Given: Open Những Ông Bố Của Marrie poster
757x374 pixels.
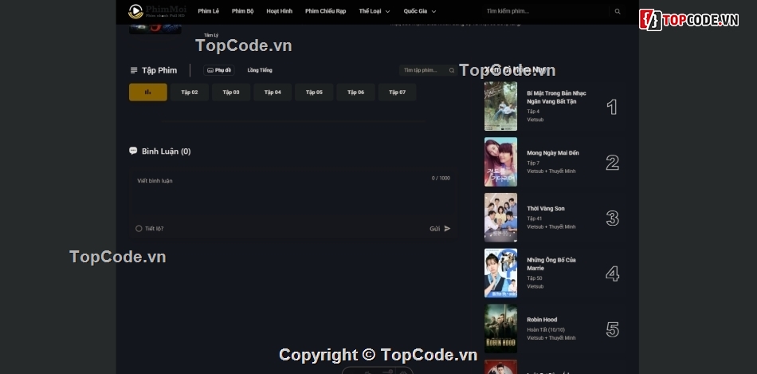Looking at the screenshot, I should [x=500, y=273].
